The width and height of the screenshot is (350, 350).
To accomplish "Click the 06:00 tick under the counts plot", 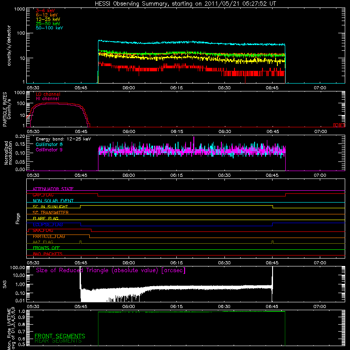I will click(129, 88).
